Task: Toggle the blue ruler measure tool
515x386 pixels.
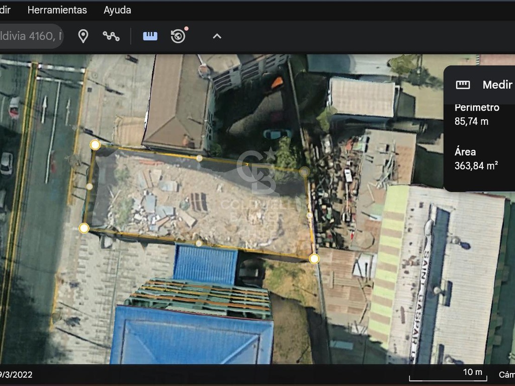Action: coord(150,36)
